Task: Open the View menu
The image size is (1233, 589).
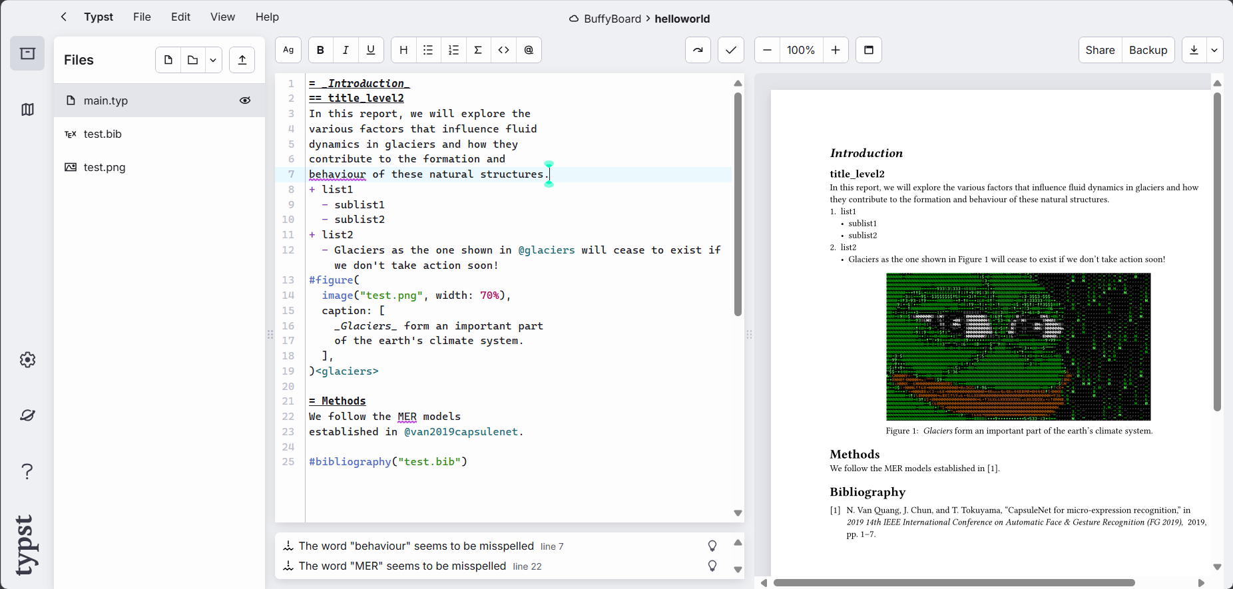Action: tap(222, 17)
